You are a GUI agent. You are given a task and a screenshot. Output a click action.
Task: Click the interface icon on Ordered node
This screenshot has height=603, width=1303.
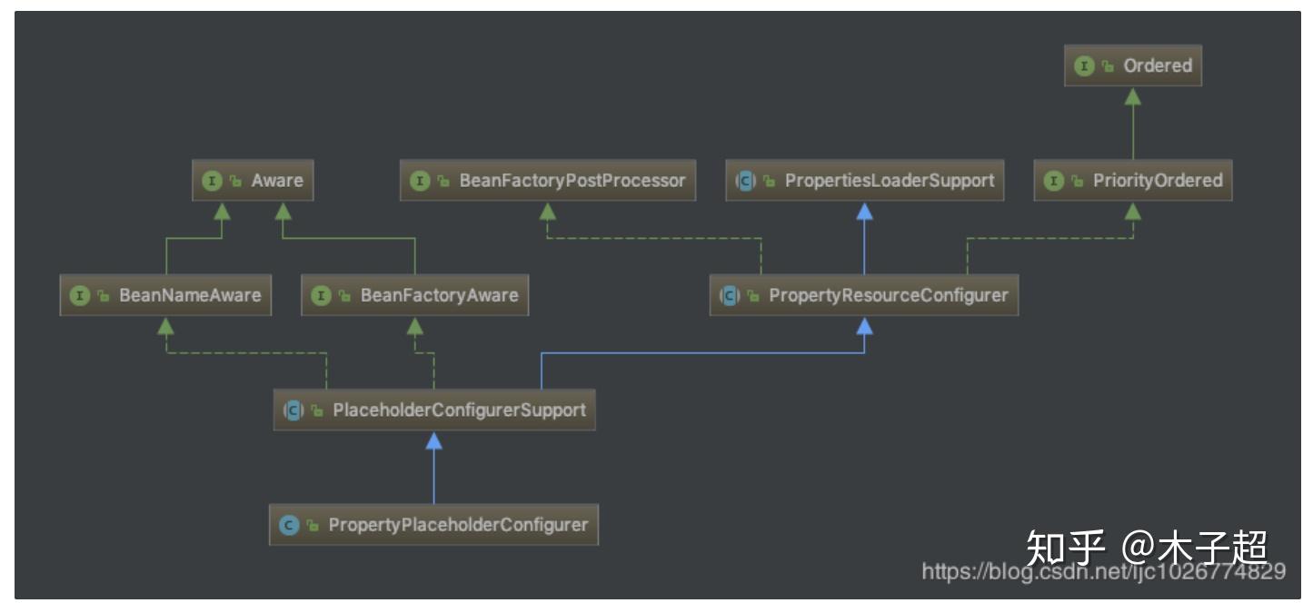pyautogui.click(x=1083, y=66)
